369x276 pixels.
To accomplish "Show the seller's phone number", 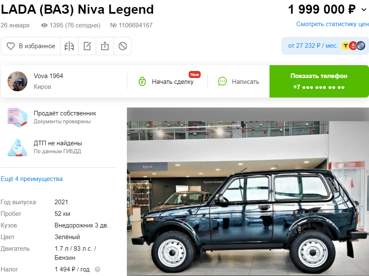I will point(319,81).
